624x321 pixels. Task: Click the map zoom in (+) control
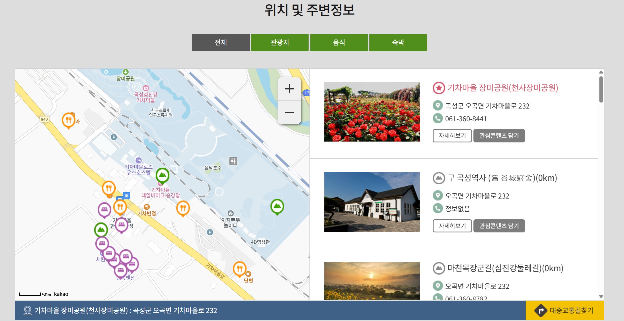[289, 89]
